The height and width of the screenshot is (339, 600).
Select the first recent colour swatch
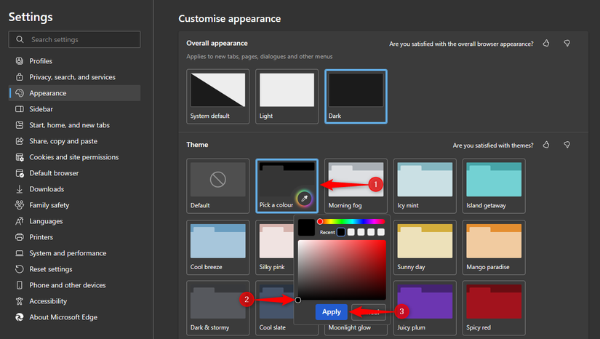click(341, 232)
